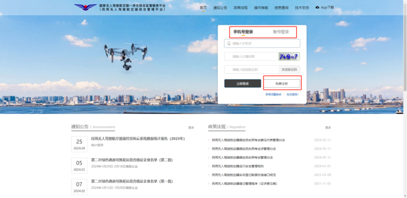Focus the 请输入短信验证码 input field
The height and width of the screenshot is (198, 407).
(251, 70)
